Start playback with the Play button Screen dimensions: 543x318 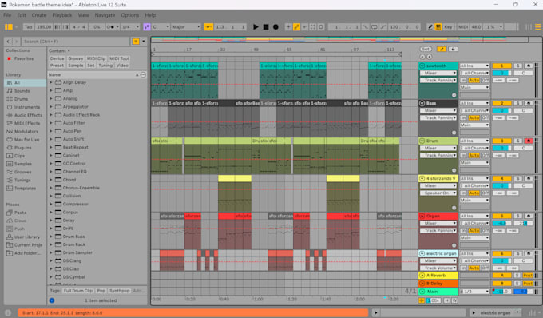256,26
